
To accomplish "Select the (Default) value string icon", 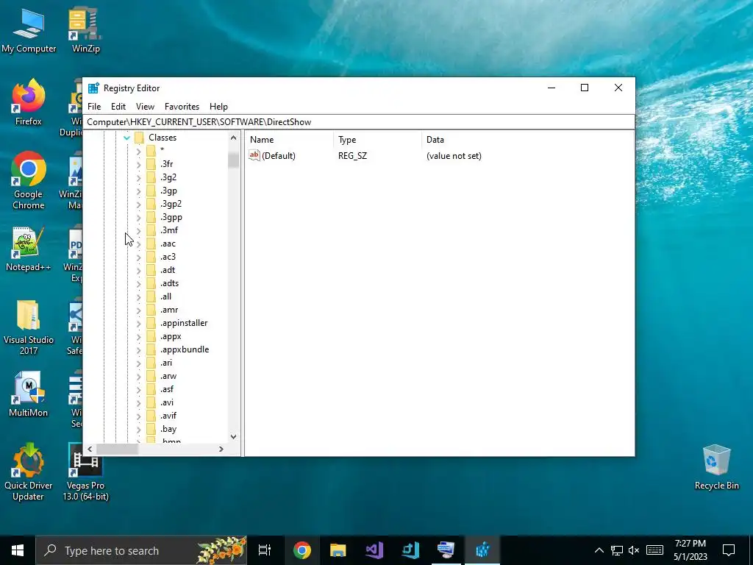I will [254, 155].
